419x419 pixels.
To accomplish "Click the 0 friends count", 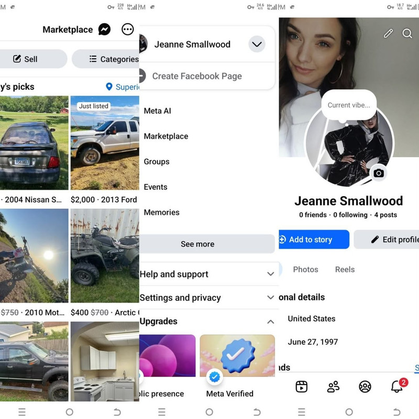I will click(313, 215).
